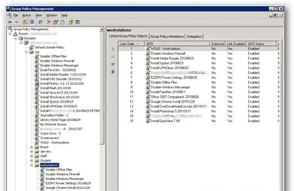294x191 pixels.
Task: Click the Group Policy Management root icon
Action: pyautogui.click(x=10, y=29)
